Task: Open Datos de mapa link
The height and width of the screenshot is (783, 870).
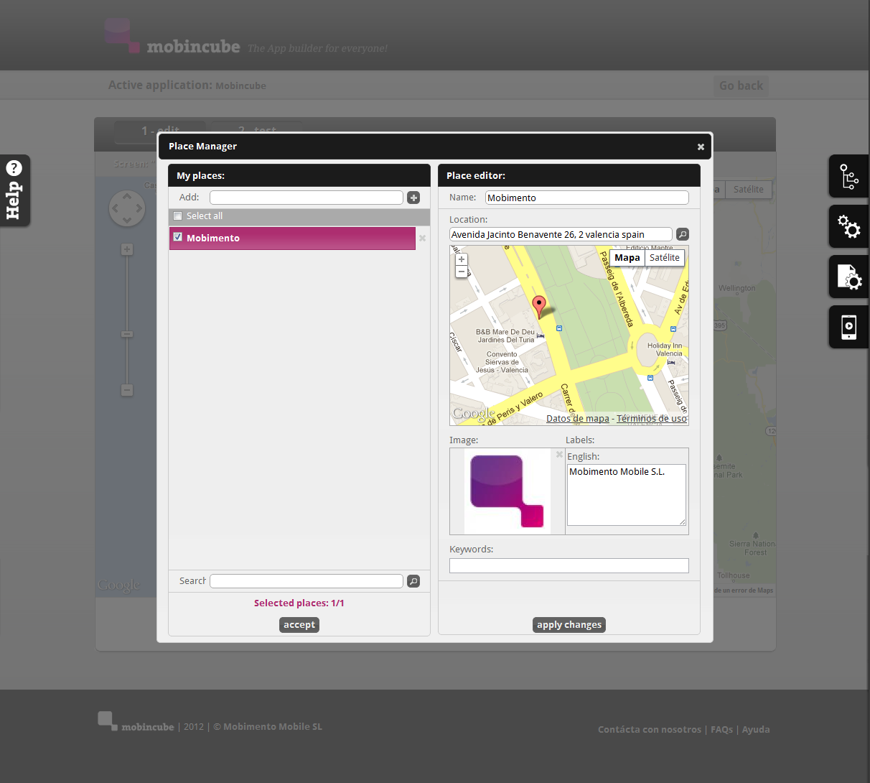Action: 578,419
